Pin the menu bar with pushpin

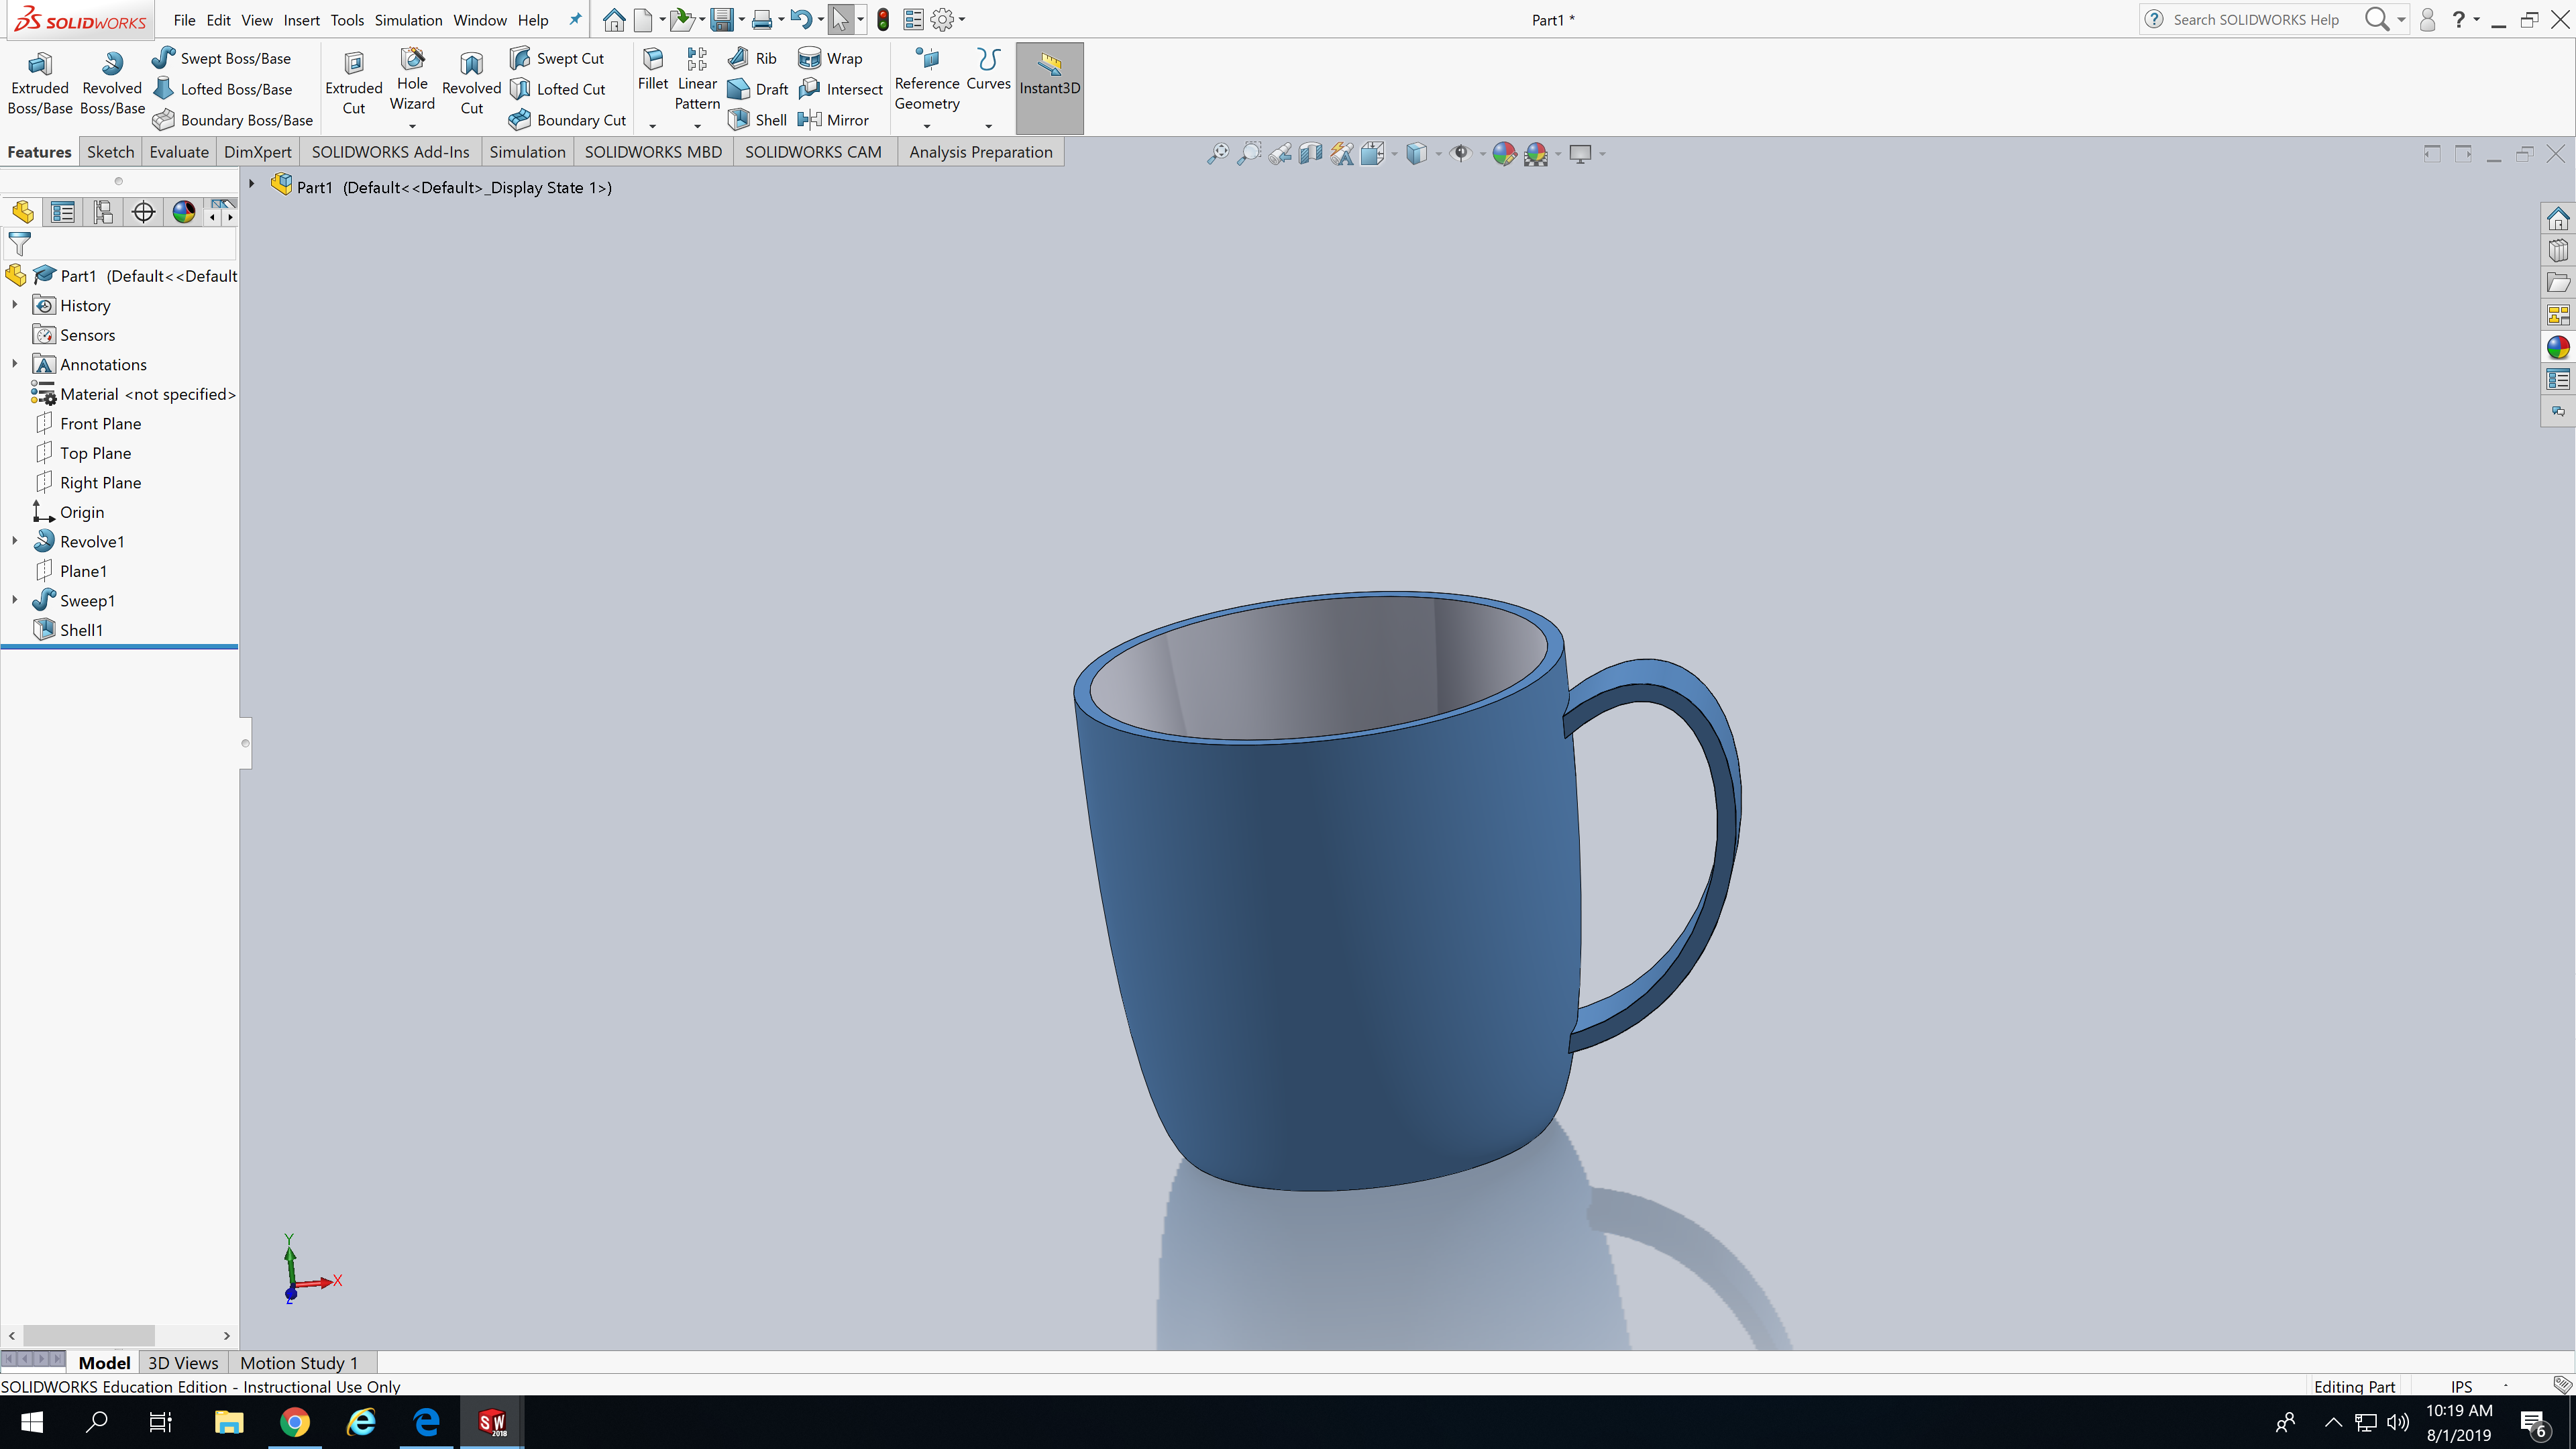(x=575, y=19)
